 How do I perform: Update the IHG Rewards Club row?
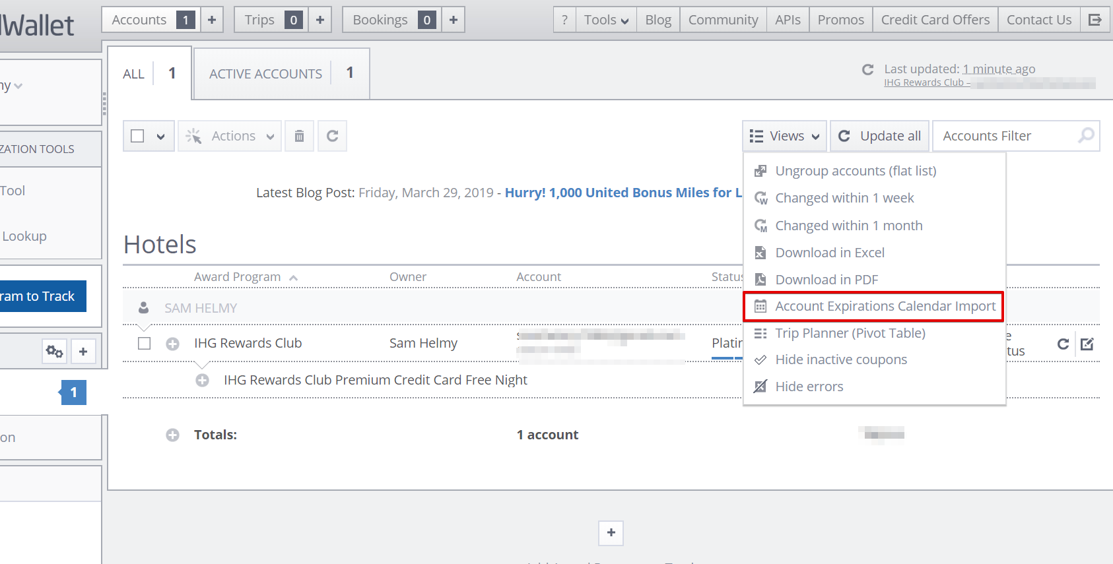[x=1063, y=344]
